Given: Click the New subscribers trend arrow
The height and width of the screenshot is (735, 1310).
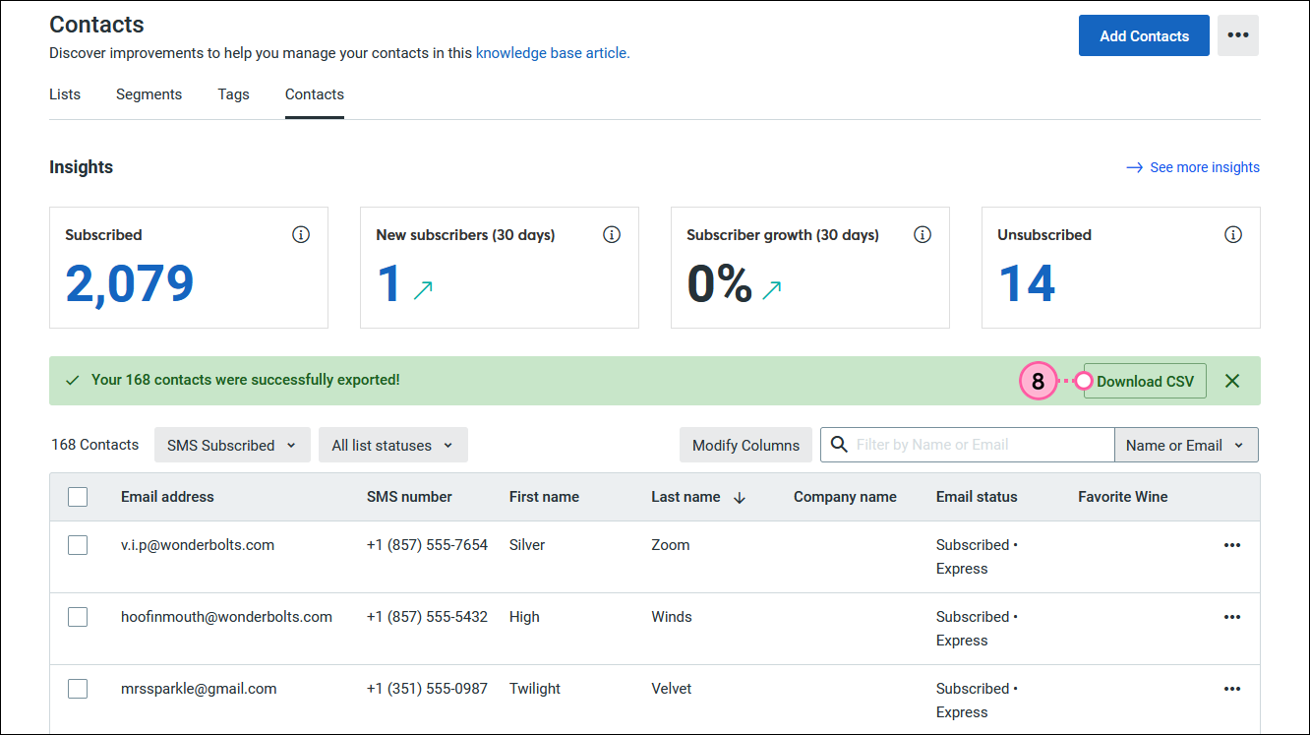Looking at the screenshot, I should [423, 289].
